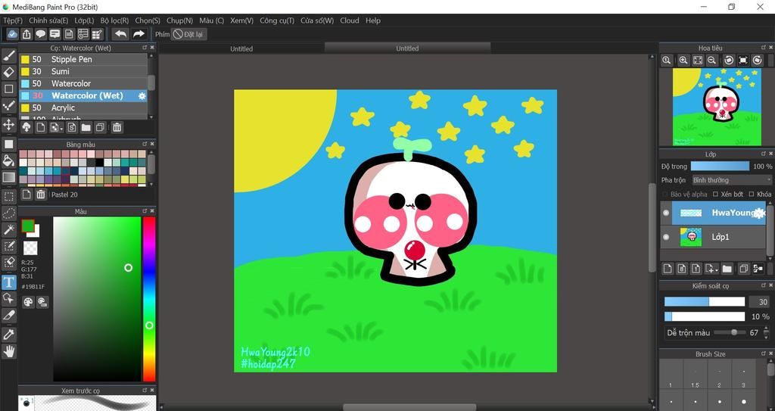The width and height of the screenshot is (775, 411).
Task: Click the brush size value field 30
Action: click(x=759, y=302)
